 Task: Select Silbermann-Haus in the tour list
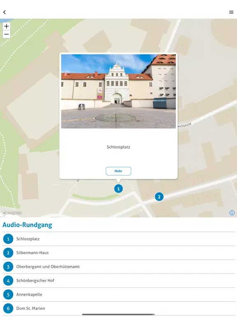(x=118, y=253)
